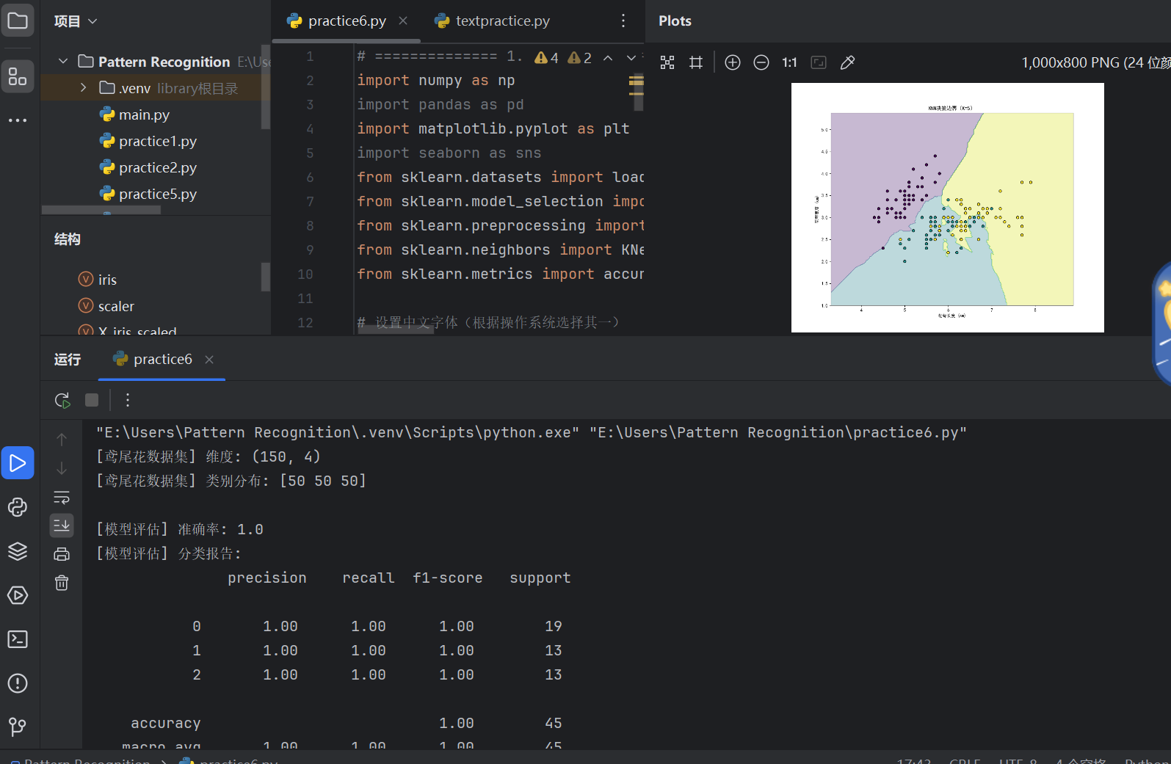Click the editor horizontal scrollbar
Viewport: 1171px width, 764px height.
[x=396, y=331]
